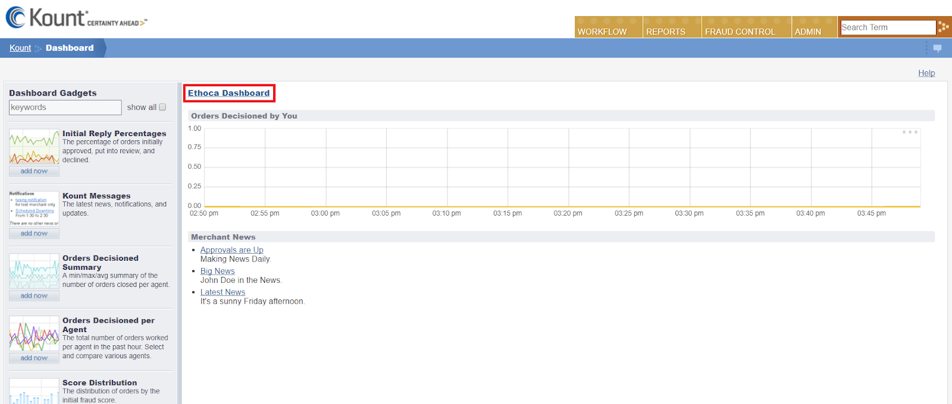The height and width of the screenshot is (404, 952).
Task: Toggle the show all checkbox
Action: (162, 108)
